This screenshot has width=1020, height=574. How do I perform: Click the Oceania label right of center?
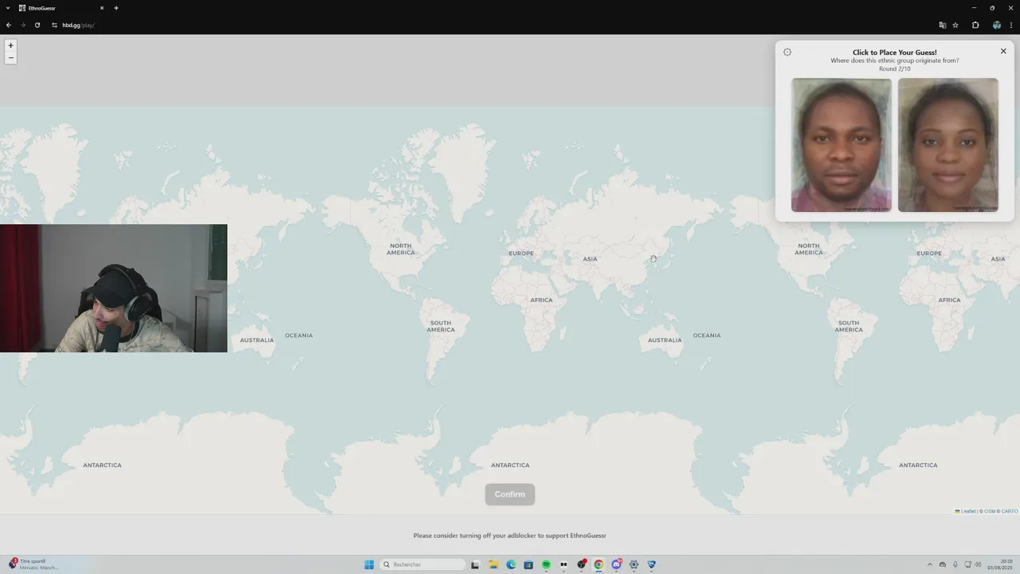[x=707, y=336]
